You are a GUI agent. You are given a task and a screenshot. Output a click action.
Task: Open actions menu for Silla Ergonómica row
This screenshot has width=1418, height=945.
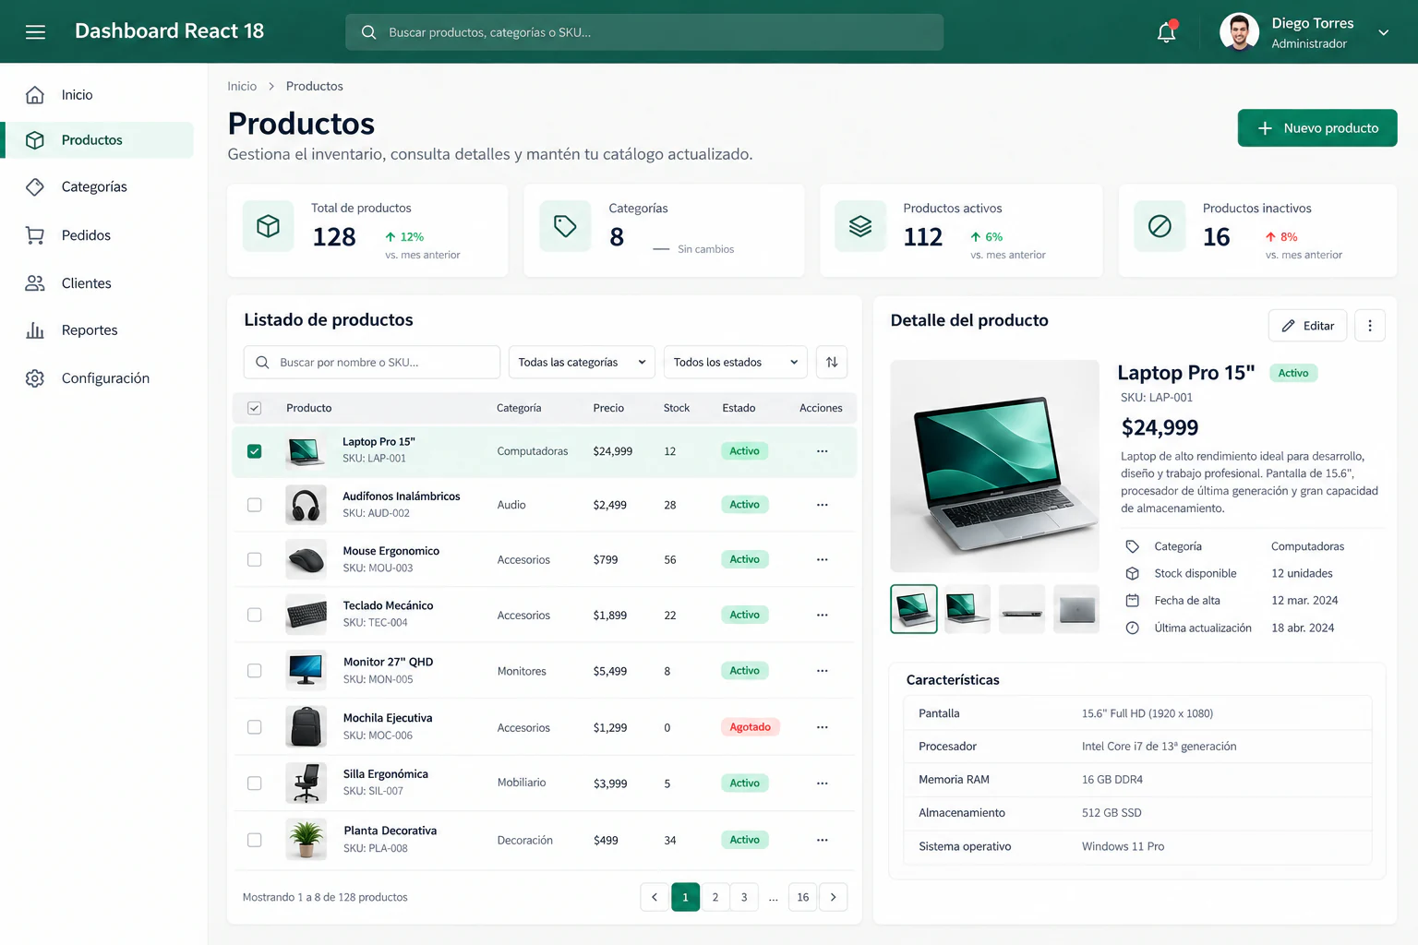(822, 784)
